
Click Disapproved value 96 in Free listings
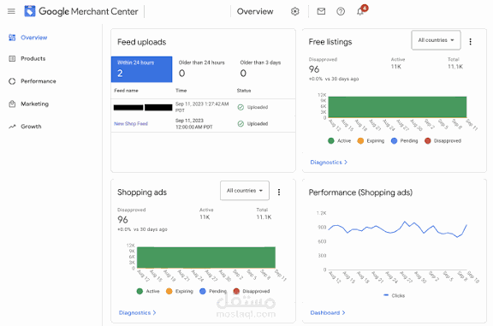click(x=314, y=69)
